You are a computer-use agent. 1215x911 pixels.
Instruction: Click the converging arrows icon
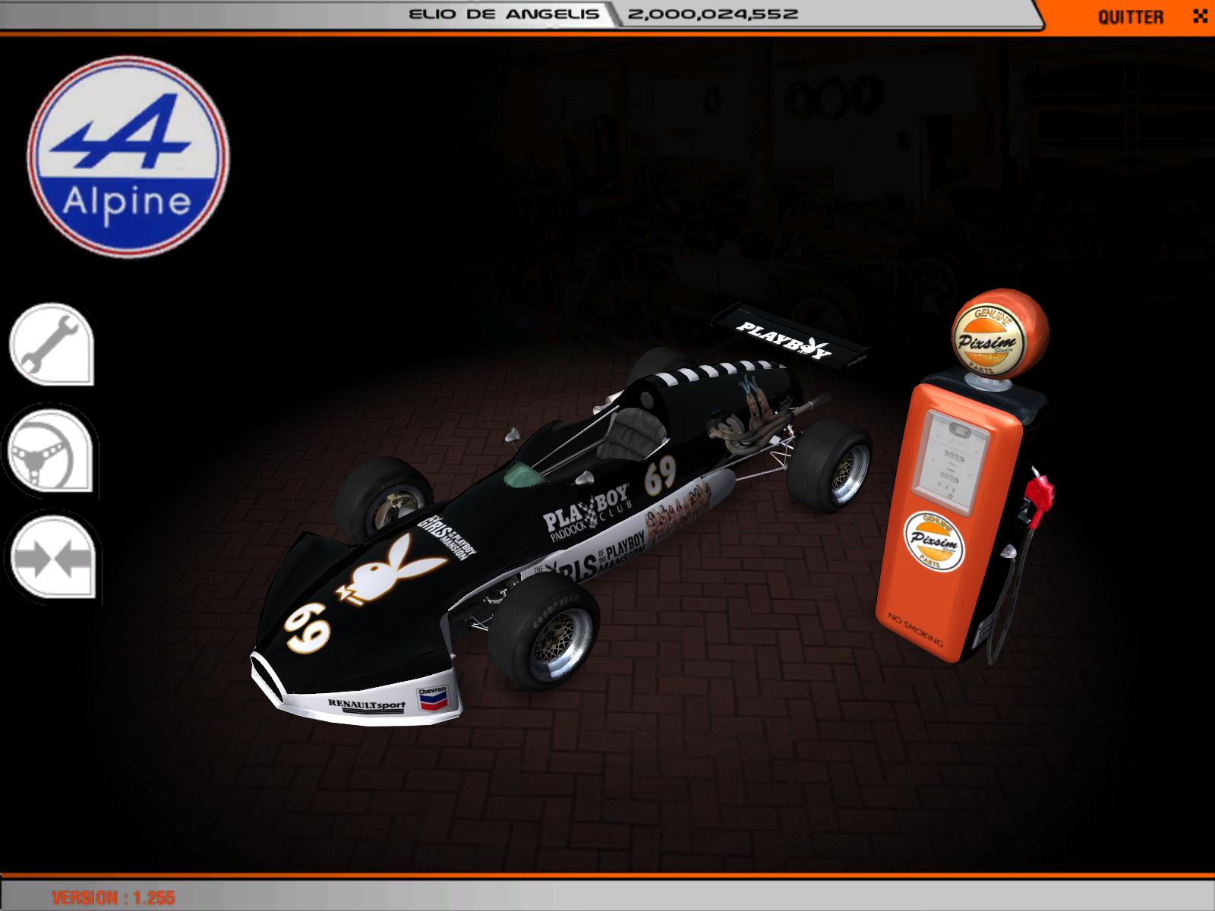(x=52, y=556)
